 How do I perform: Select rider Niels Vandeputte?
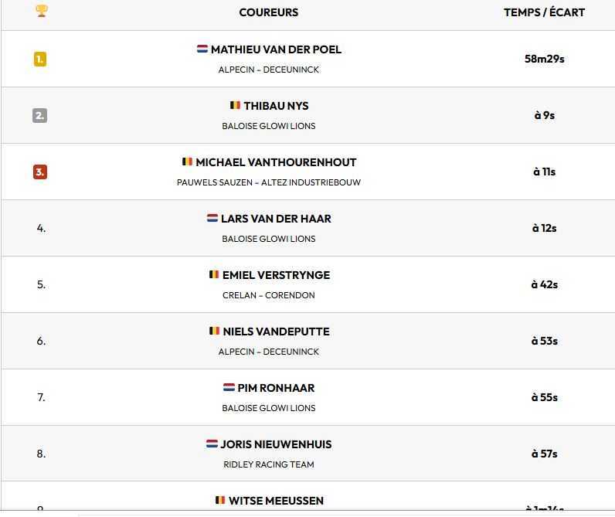(x=276, y=332)
